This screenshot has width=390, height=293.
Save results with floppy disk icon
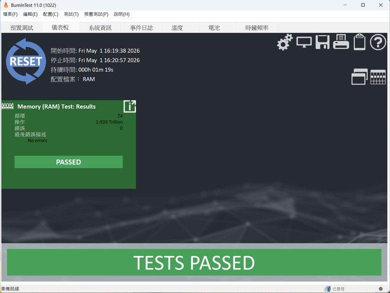[x=322, y=42]
